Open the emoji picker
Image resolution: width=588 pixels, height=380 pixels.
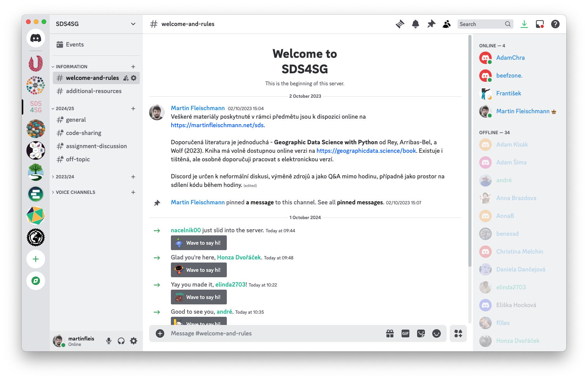[437, 333]
